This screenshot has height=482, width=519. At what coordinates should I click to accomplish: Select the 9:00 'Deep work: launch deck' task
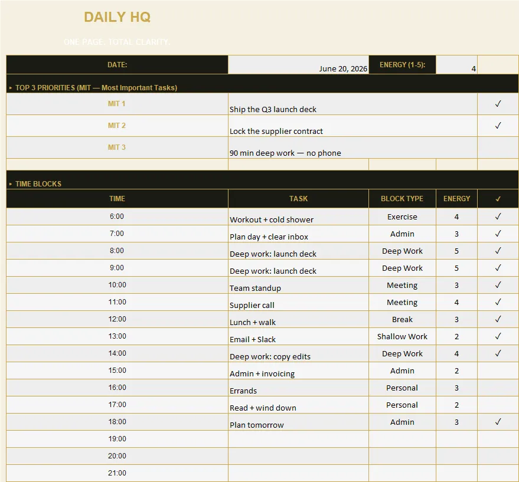(298, 268)
